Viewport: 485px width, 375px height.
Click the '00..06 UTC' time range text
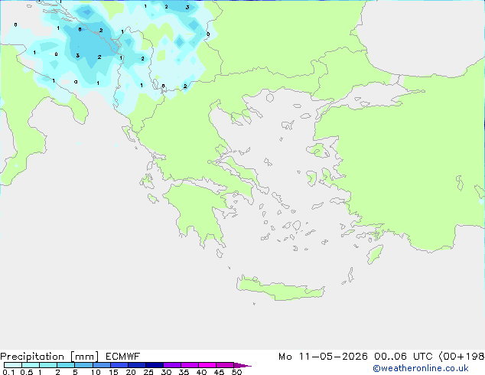pos(402,357)
